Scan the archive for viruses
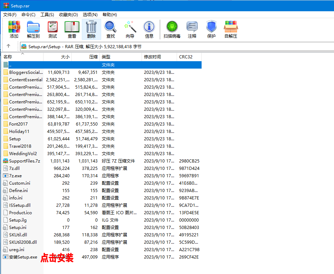 click(x=172, y=30)
